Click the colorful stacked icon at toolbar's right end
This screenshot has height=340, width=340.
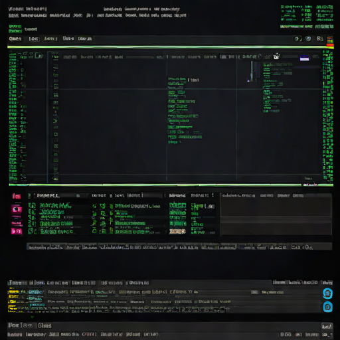coord(330,41)
